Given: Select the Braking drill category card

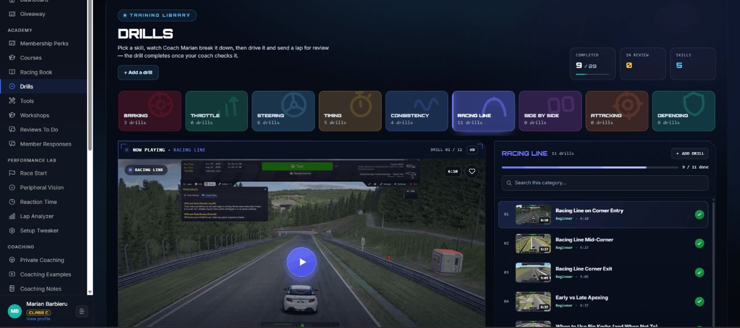Looking at the screenshot, I should (150, 111).
